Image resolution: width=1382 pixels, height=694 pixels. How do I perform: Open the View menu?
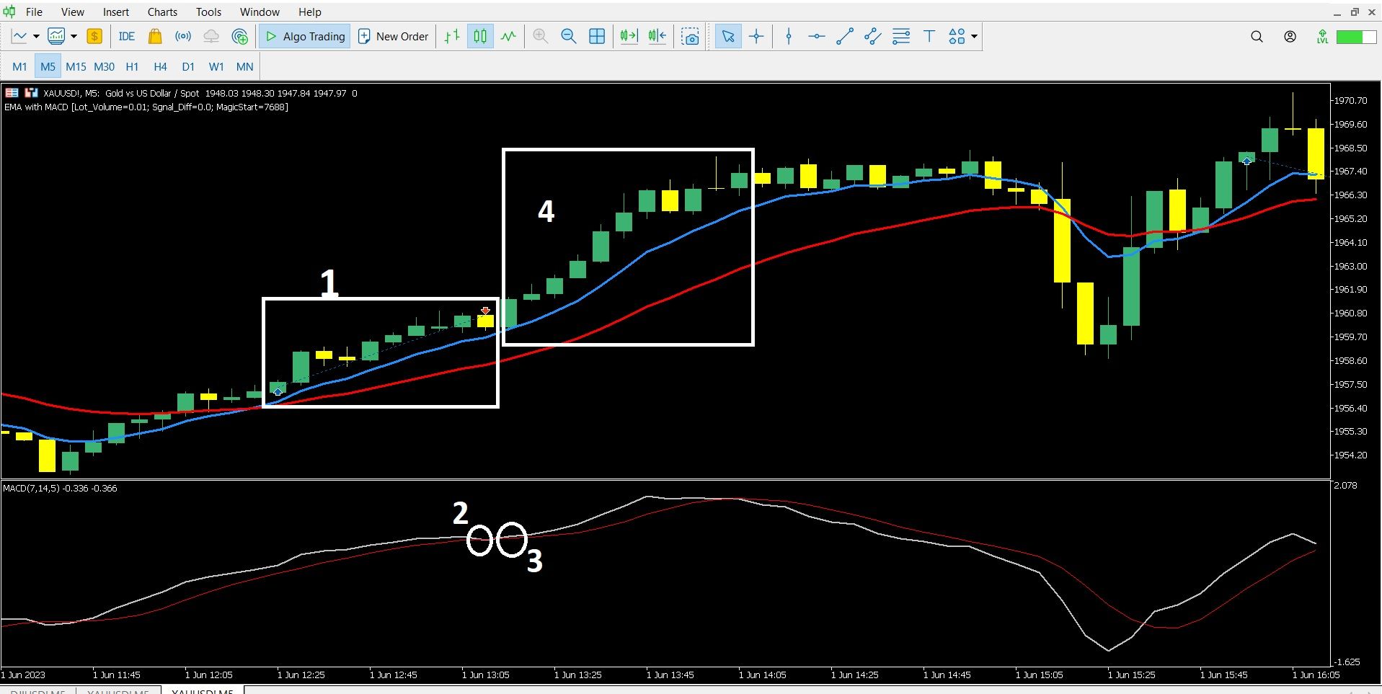click(x=73, y=12)
